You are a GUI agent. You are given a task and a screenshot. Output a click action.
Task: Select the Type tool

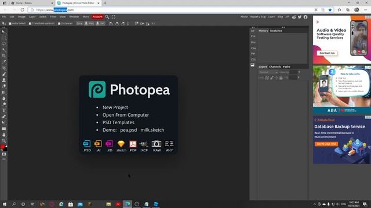tap(3, 110)
